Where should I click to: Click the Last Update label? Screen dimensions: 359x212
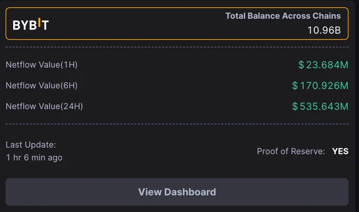[x=31, y=145]
